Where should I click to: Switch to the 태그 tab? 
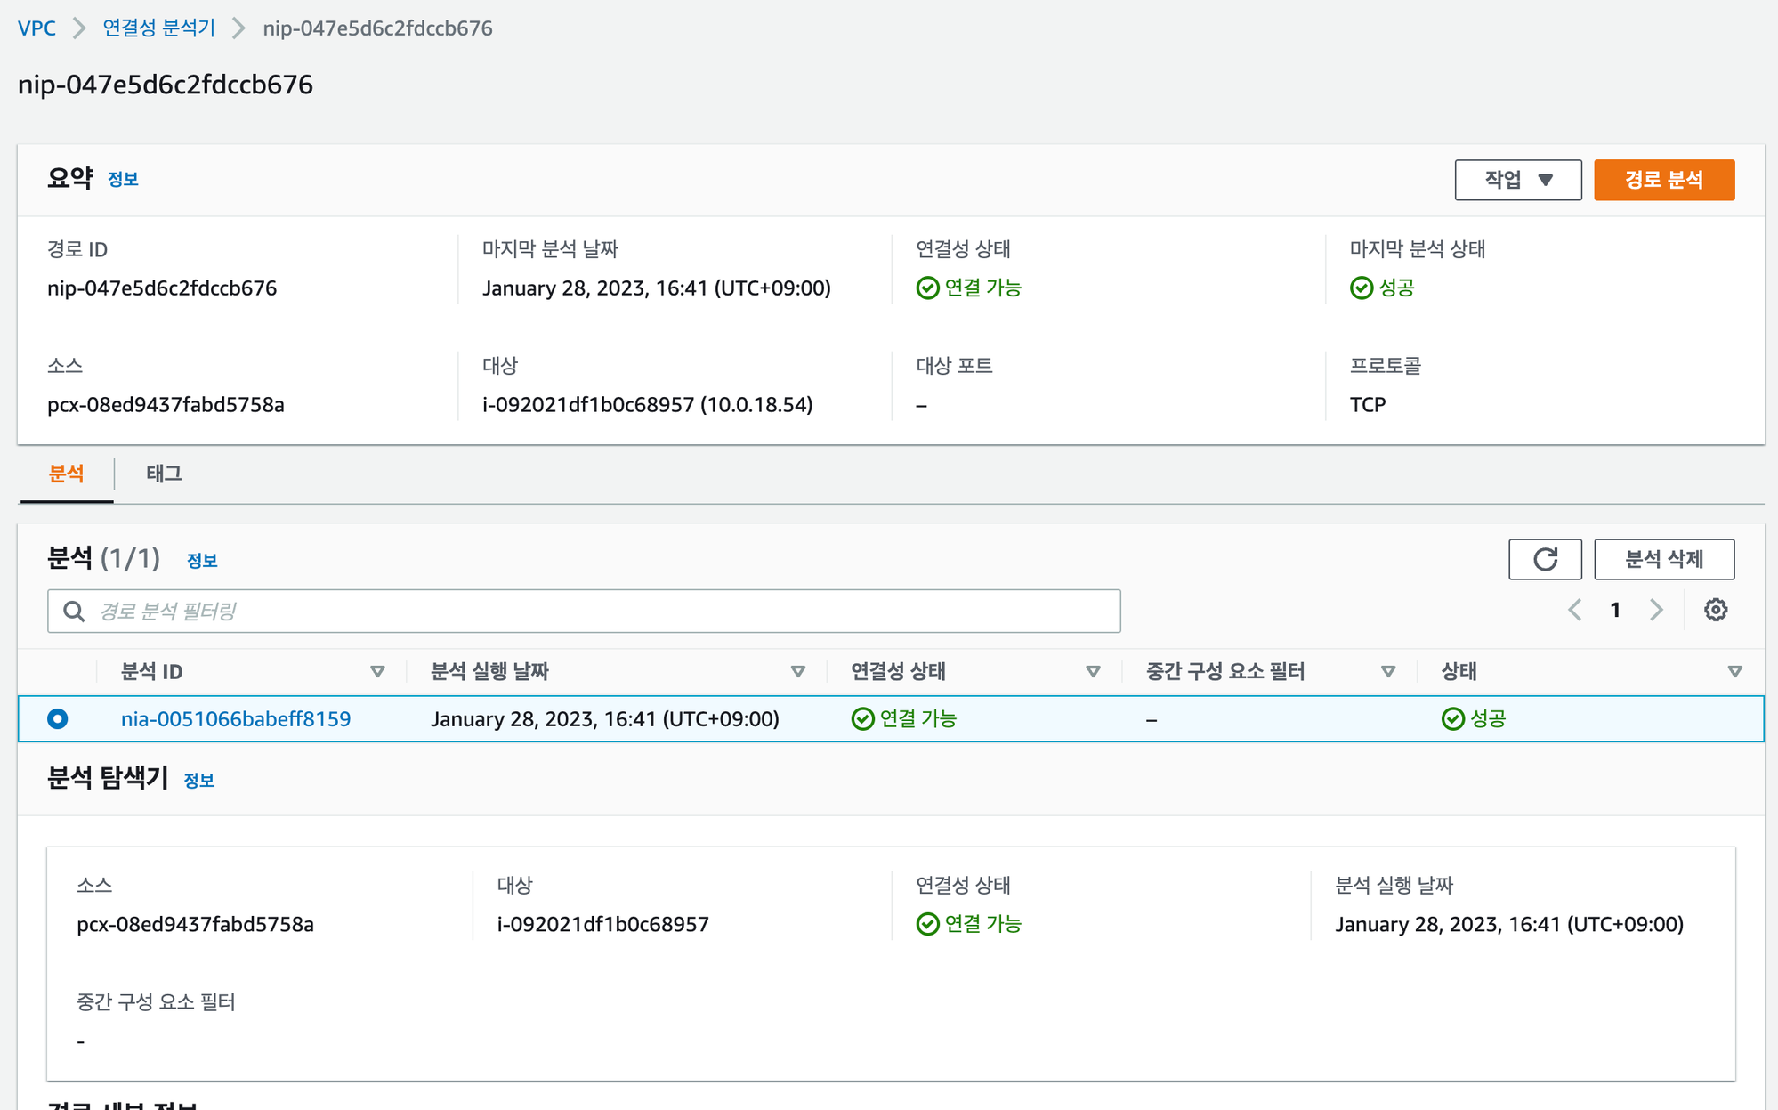pyautogui.click(x=164, y=474)
